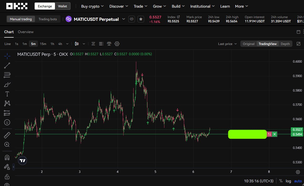Expand the Build menu
This screenshot has height=186, width=304.
178,6
